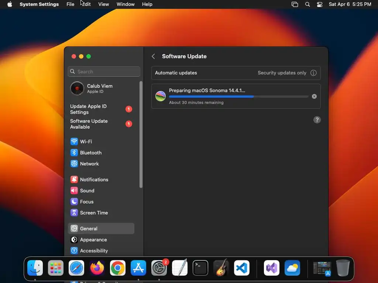Click System Settings icon in Dock
The height and width of the screenshot is (283, 378).
click(159, 268)
